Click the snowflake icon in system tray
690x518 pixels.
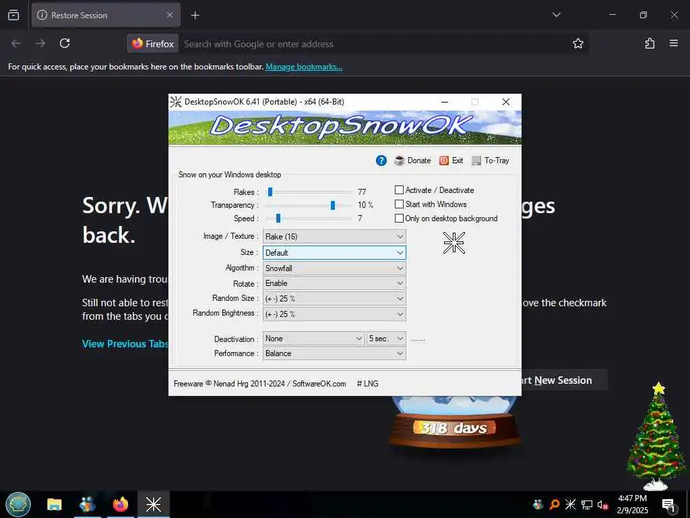click(x=570, y=505)
